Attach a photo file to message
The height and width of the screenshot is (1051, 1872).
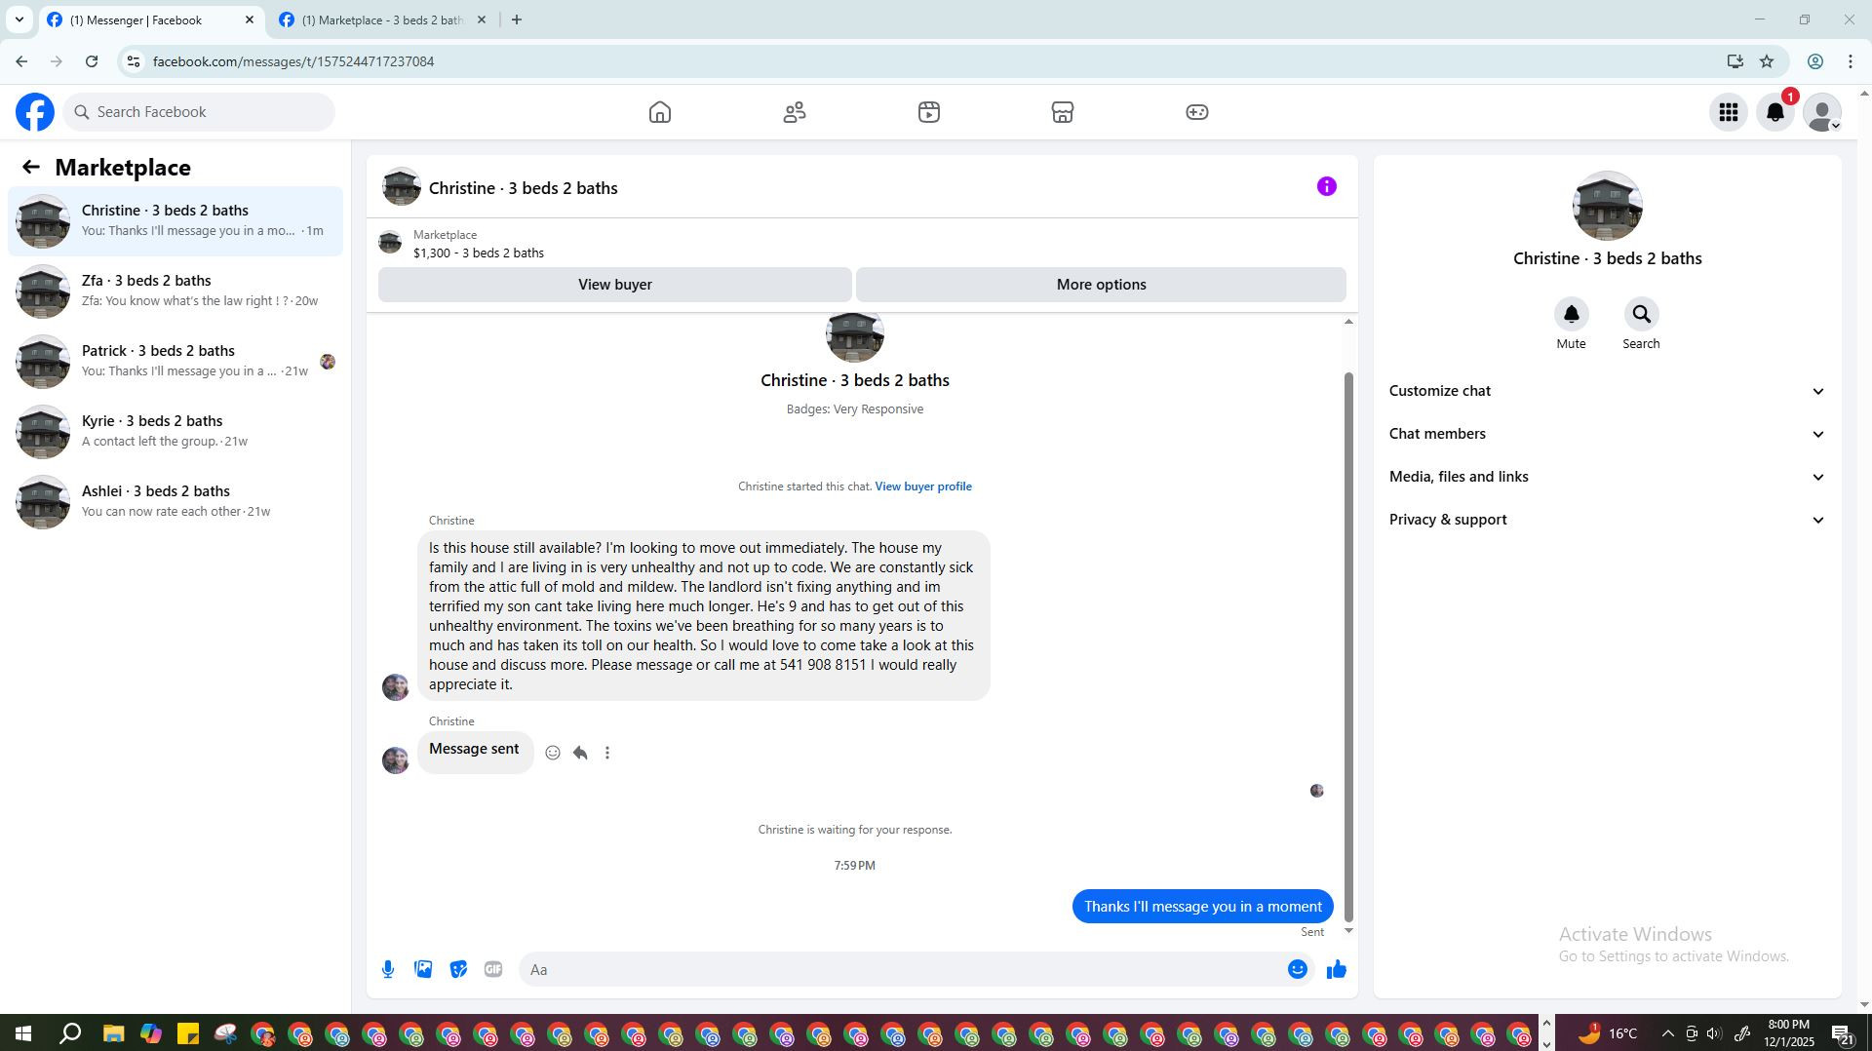(423, 969)
